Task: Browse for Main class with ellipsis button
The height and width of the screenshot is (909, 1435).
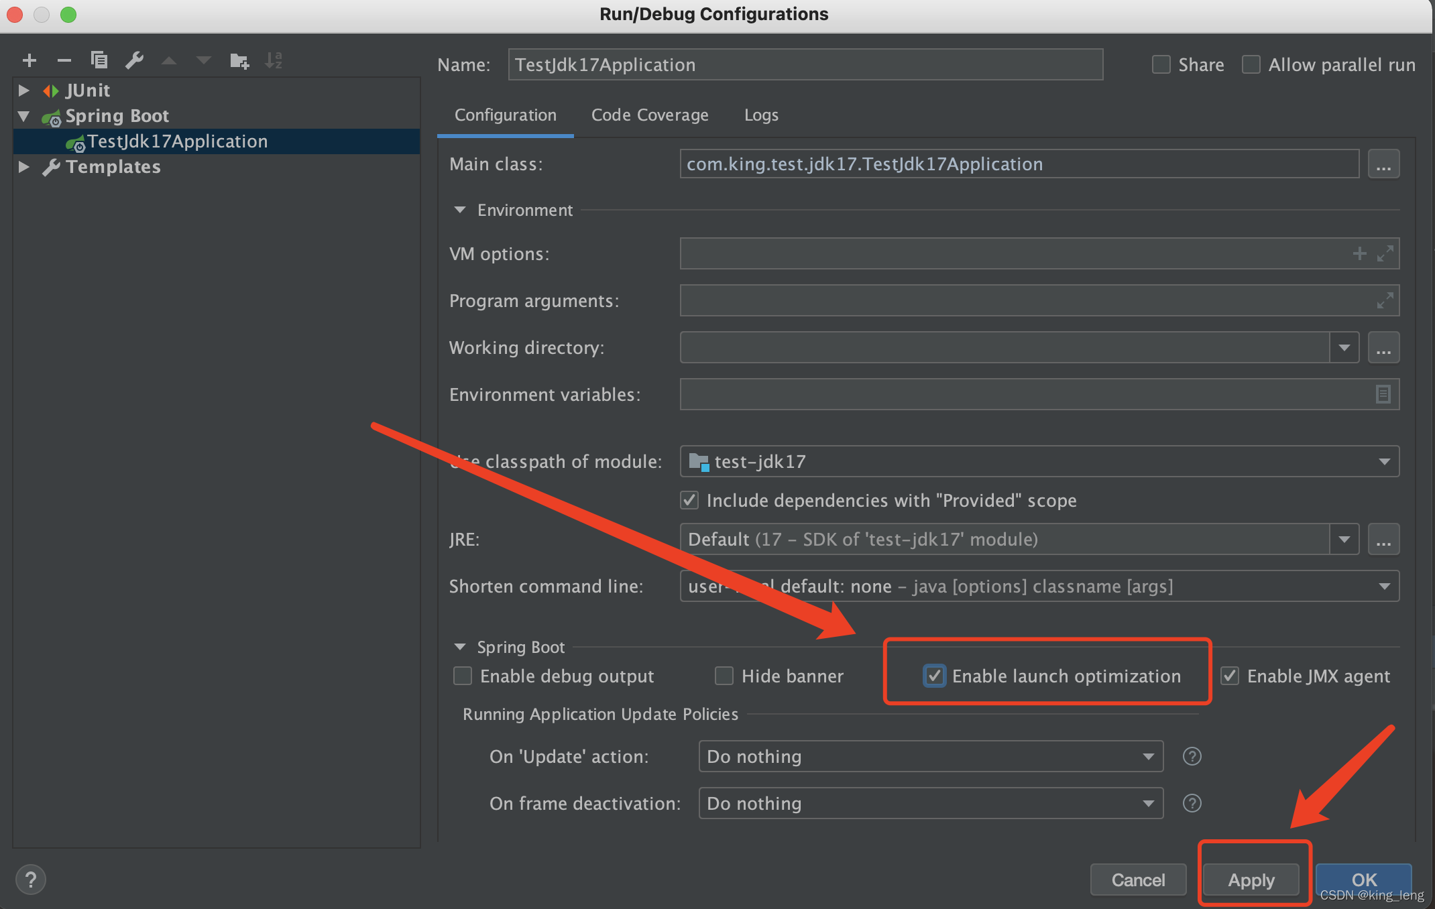Action: coord(1383,164)
